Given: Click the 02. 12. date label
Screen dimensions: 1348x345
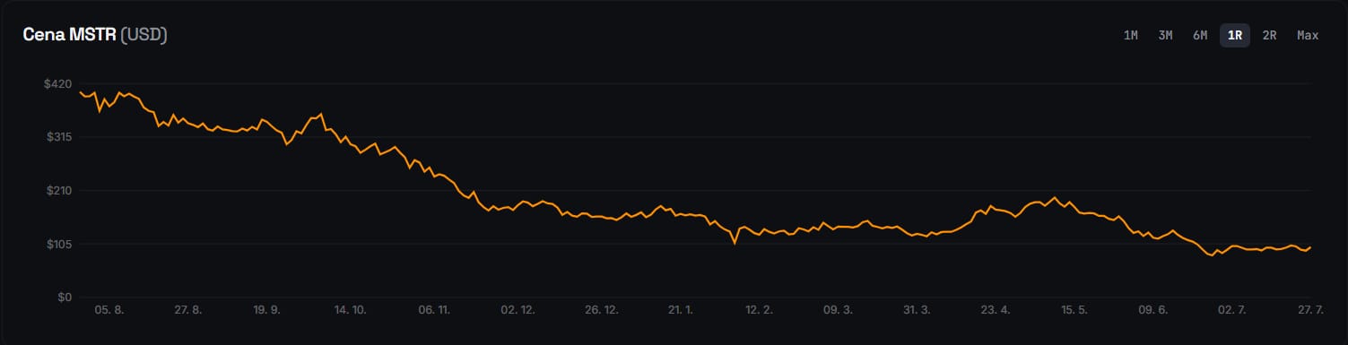Looking at the screenshot, I should tap(517, 310).
